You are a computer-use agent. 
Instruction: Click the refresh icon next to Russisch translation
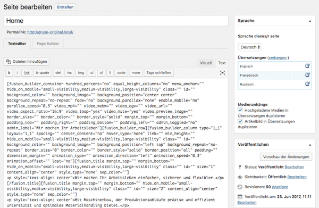coord(307,84)
